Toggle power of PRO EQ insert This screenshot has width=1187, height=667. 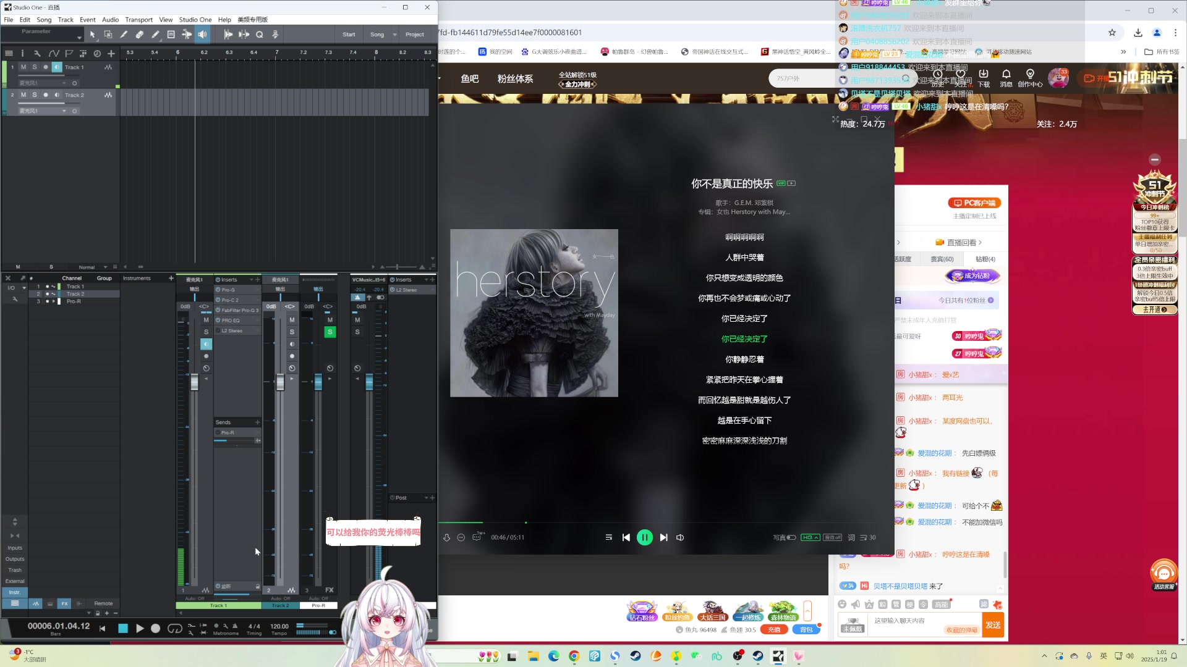pyautogui.click(x=218, y=321)
